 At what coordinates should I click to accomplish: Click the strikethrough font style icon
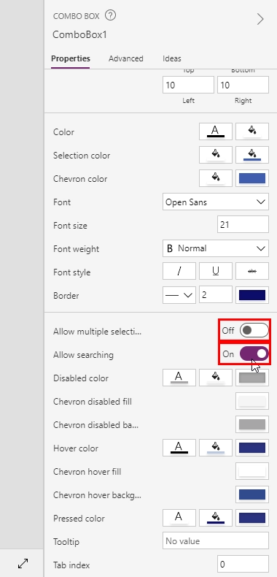click(x=252, y=272)
